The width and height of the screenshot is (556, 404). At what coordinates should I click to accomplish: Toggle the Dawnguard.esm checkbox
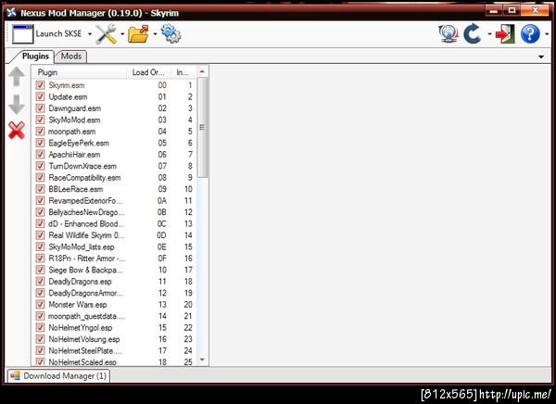coord(40,108)
